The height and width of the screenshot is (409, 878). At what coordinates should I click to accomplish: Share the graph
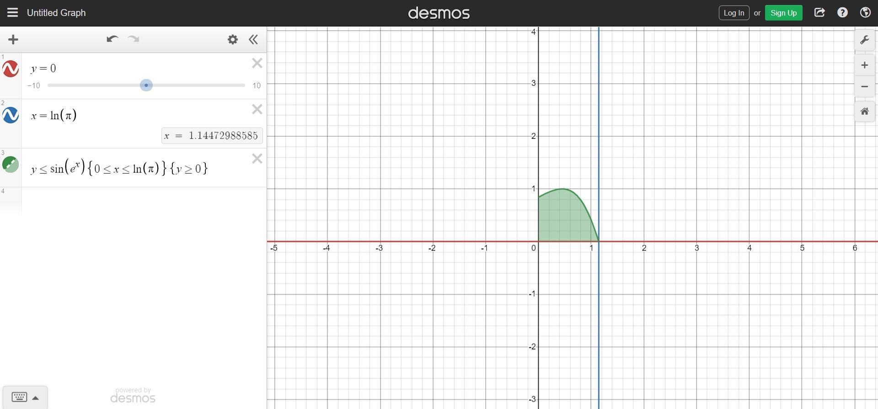819,13
